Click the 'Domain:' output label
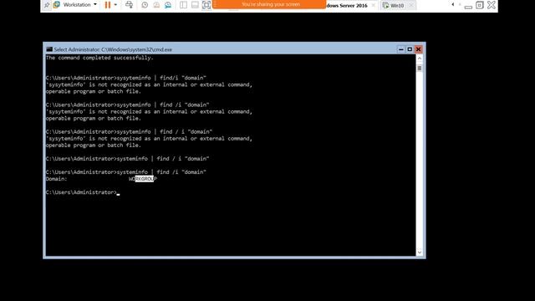Viewport: 535px width, 301px height. coord(56,179)
